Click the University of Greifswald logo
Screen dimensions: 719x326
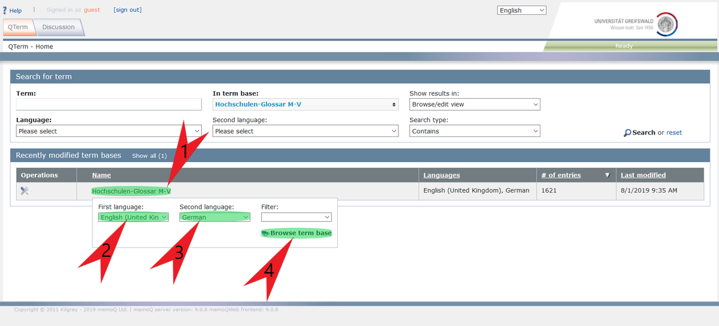pyautogui.click(x=665, y=25)
